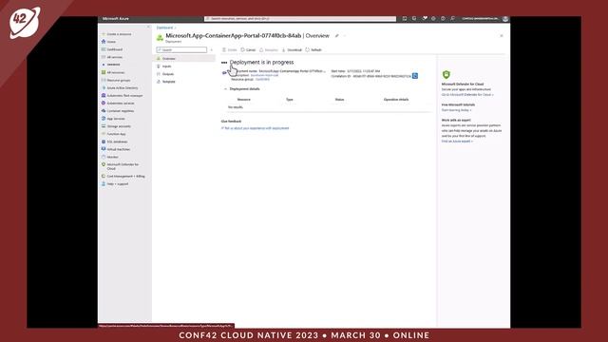Copy the Correlation ID with copy icon
Viewport: 608px width, 342px height.
coord(415,76)
